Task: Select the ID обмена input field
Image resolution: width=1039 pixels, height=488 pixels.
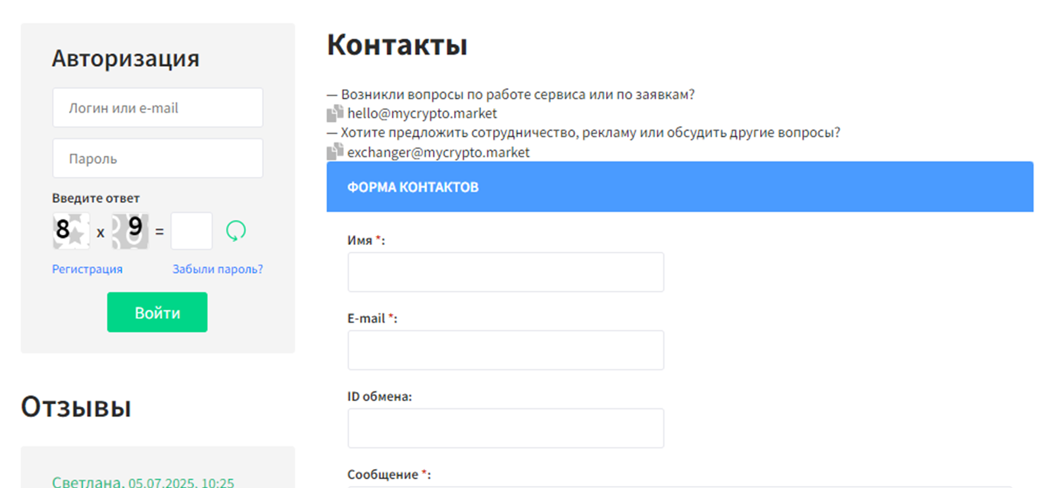Action: coord(505,428)
